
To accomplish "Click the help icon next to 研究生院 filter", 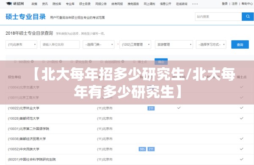I will click(90, 61).
